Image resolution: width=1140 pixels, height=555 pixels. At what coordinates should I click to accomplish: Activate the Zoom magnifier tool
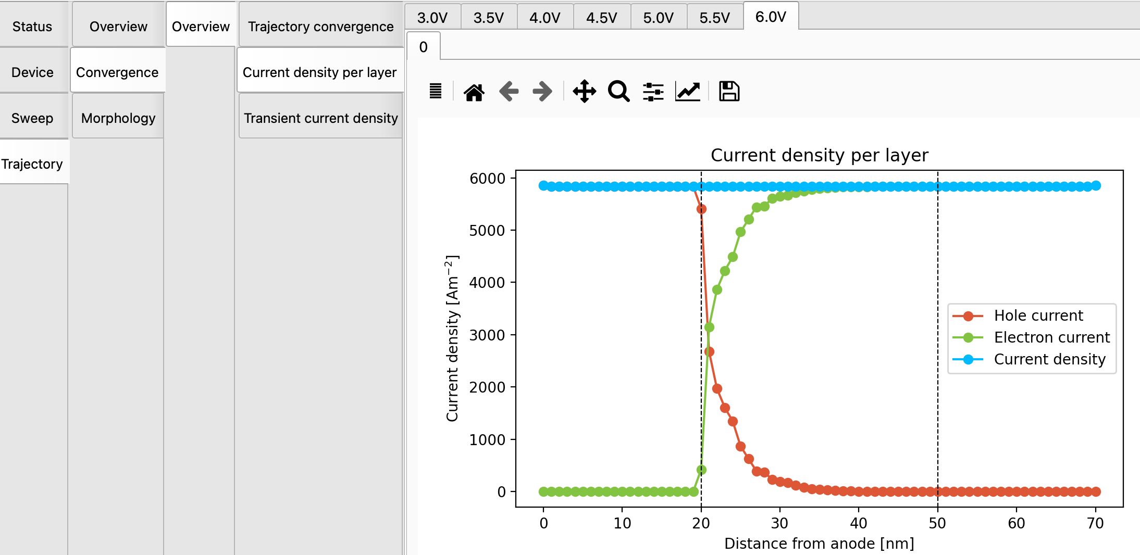[x=618, y=92]
